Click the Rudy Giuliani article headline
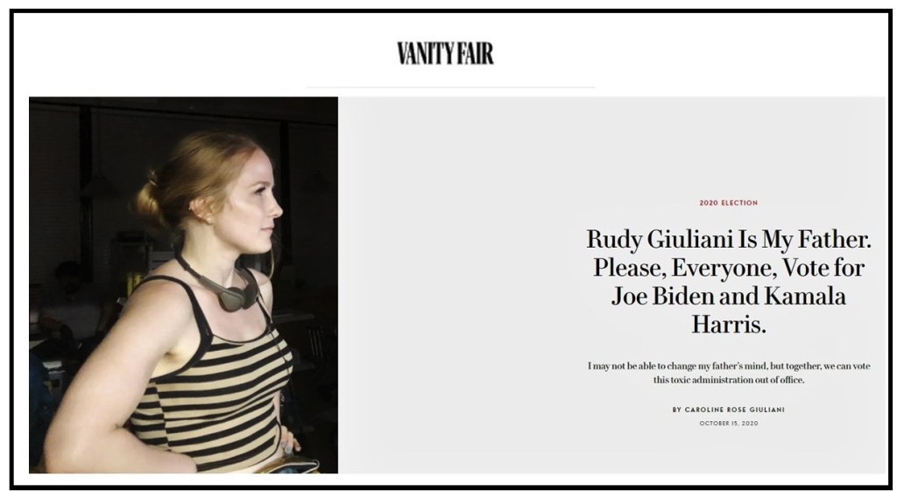Image resolution: width=897 pixels, height=491 pixels. click(x=728, y=281)
